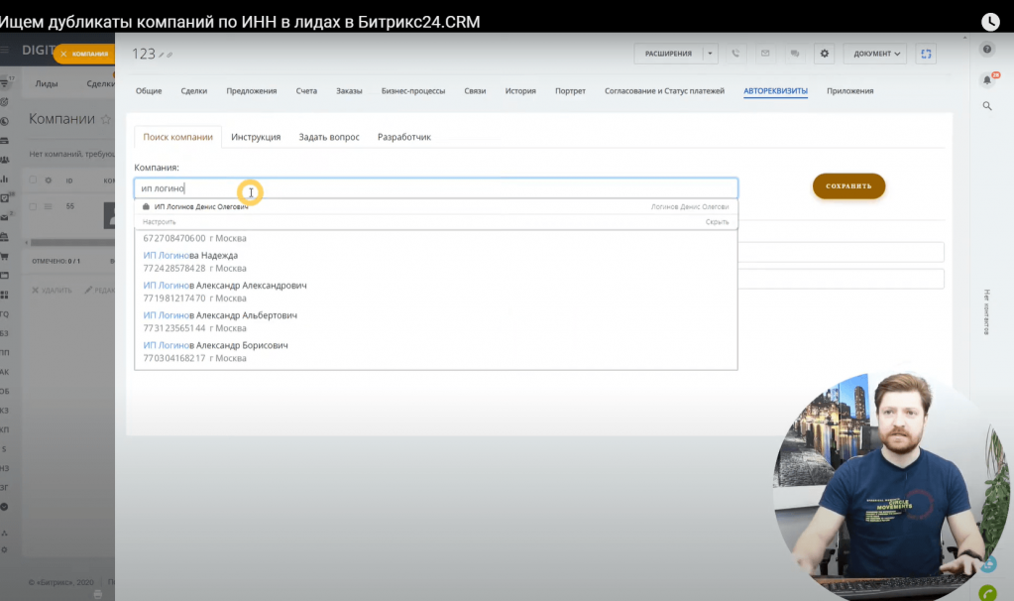Select the Поиск компании sub-tab

tap(177, 137)
